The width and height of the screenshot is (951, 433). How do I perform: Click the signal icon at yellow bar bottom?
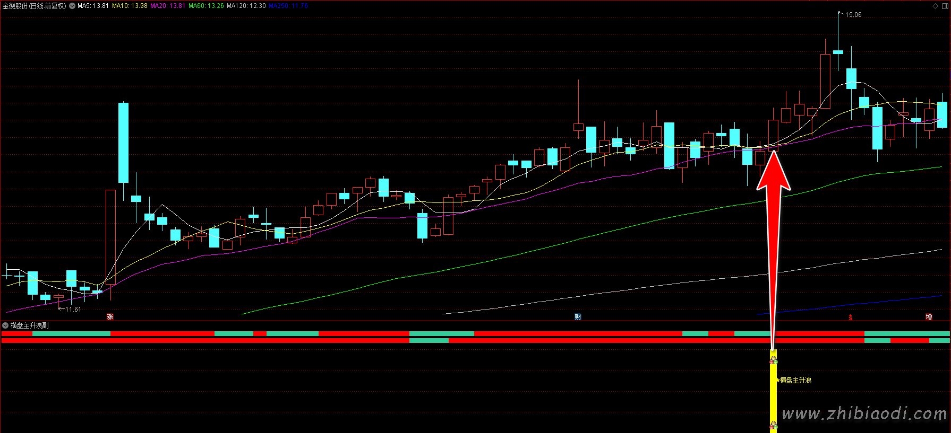(x=773, y=426)
